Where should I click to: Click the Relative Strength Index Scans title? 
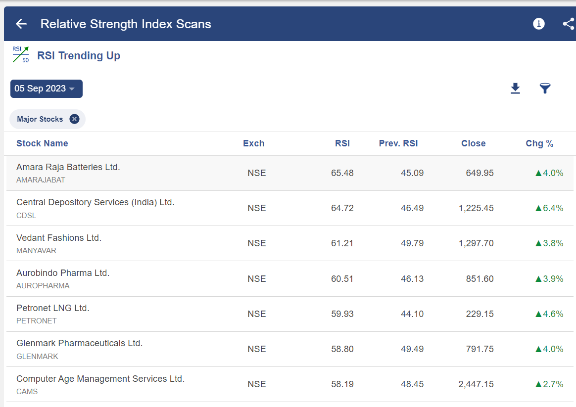126,24
